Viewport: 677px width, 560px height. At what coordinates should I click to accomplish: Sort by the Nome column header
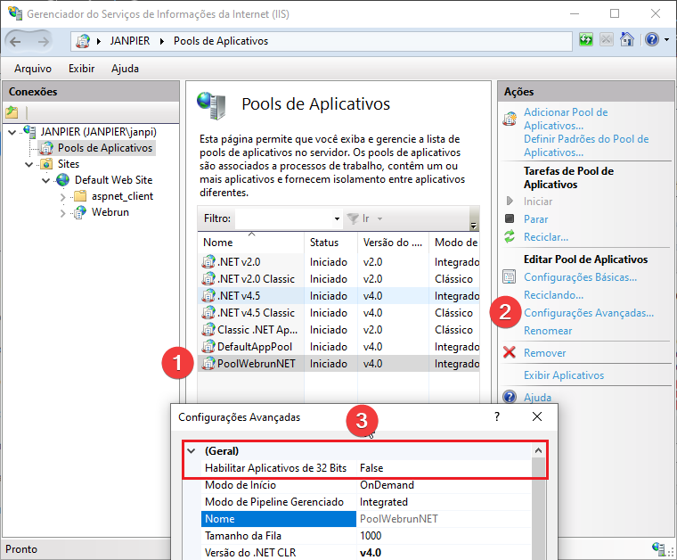pyautogui.click(x=251, y=243)
